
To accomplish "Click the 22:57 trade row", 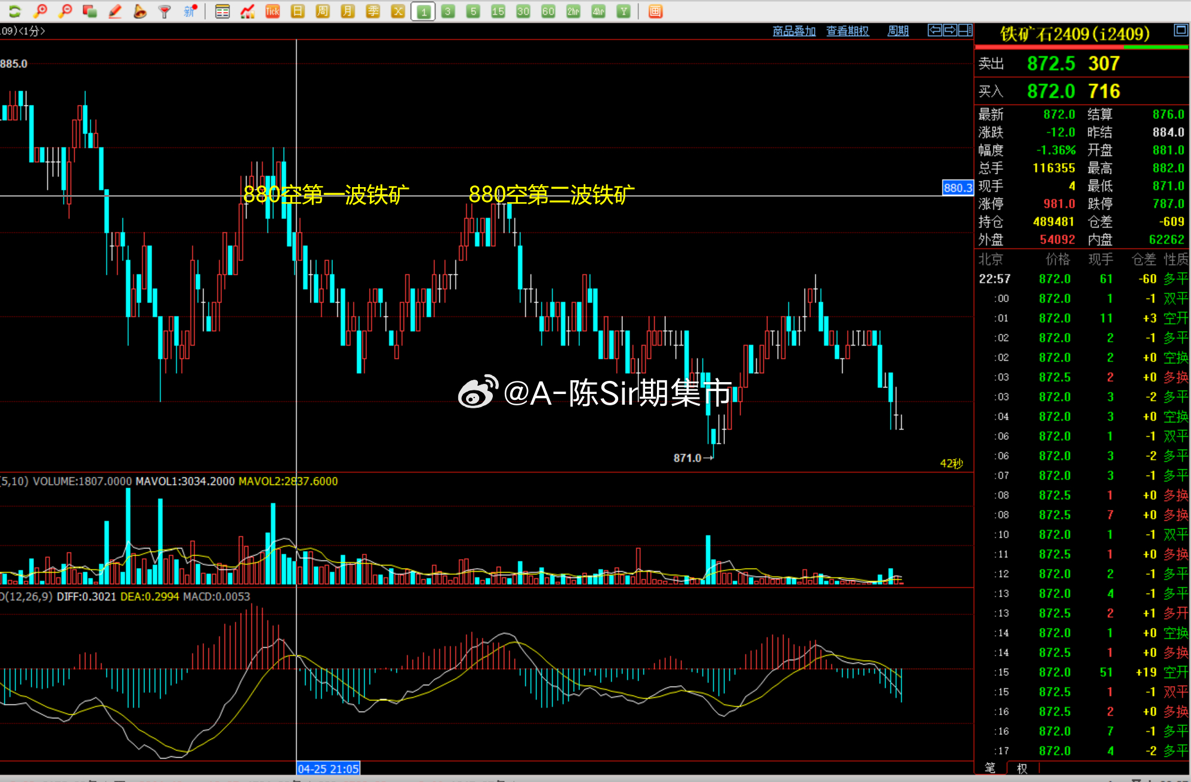I will click(x=1082, y=279).
